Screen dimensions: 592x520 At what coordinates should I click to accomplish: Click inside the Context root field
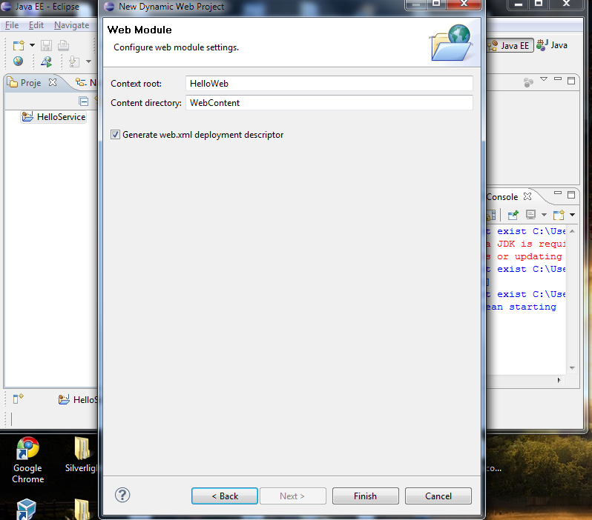(x=329, y=84)
